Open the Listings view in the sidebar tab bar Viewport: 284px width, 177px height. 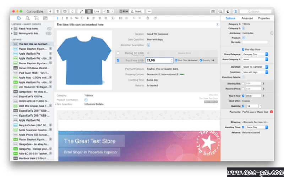pyautogui.click(x=19, y=18)
